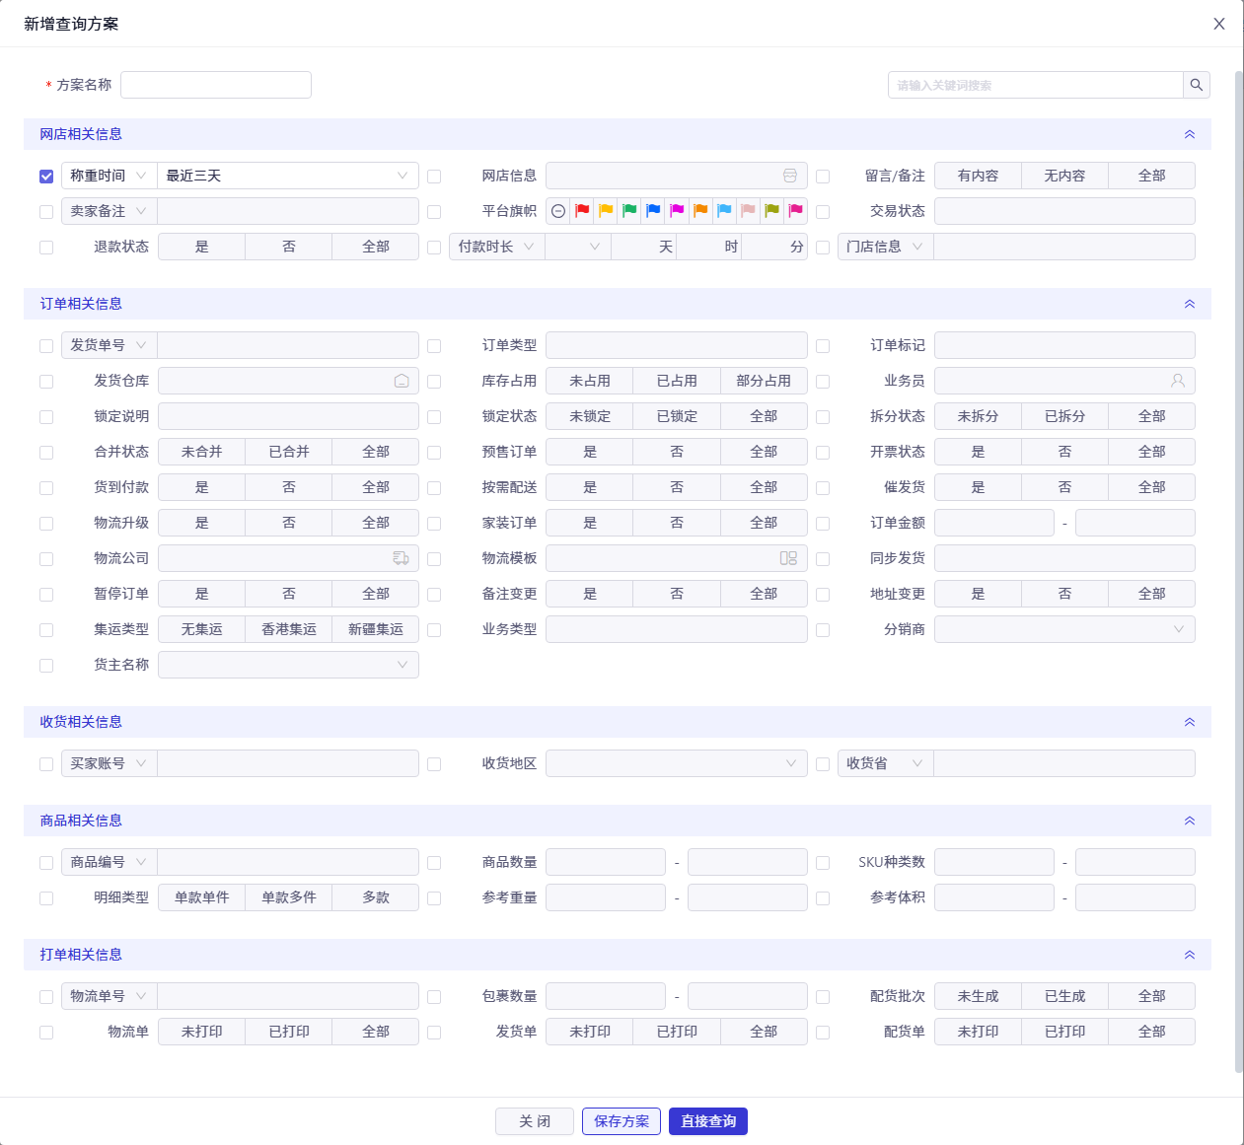The width and height of the screenshot is (1244, 1145).
Task: Collapse the 商品相关信息 section
Action: (x=1190, y=821)
